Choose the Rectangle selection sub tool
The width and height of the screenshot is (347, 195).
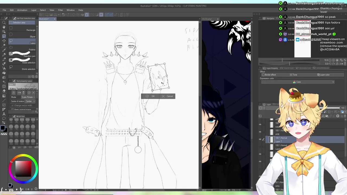click(x=22, y=28)
